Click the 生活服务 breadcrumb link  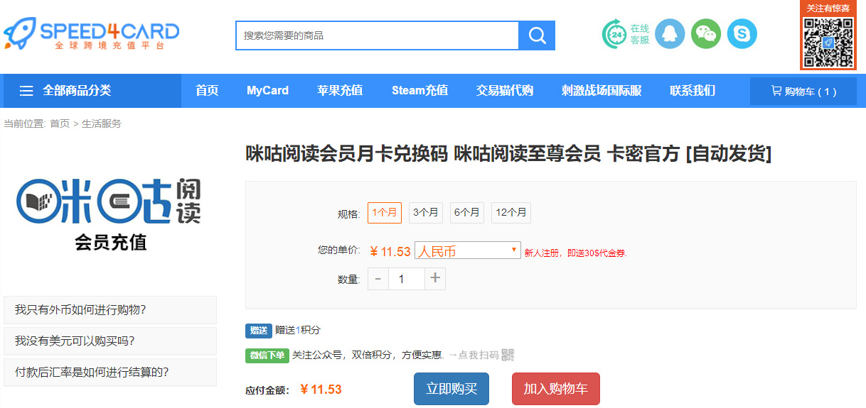pos(102,123)
